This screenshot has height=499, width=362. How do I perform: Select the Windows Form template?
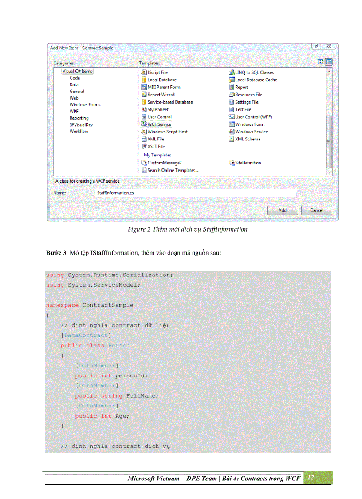click(248, 124)
